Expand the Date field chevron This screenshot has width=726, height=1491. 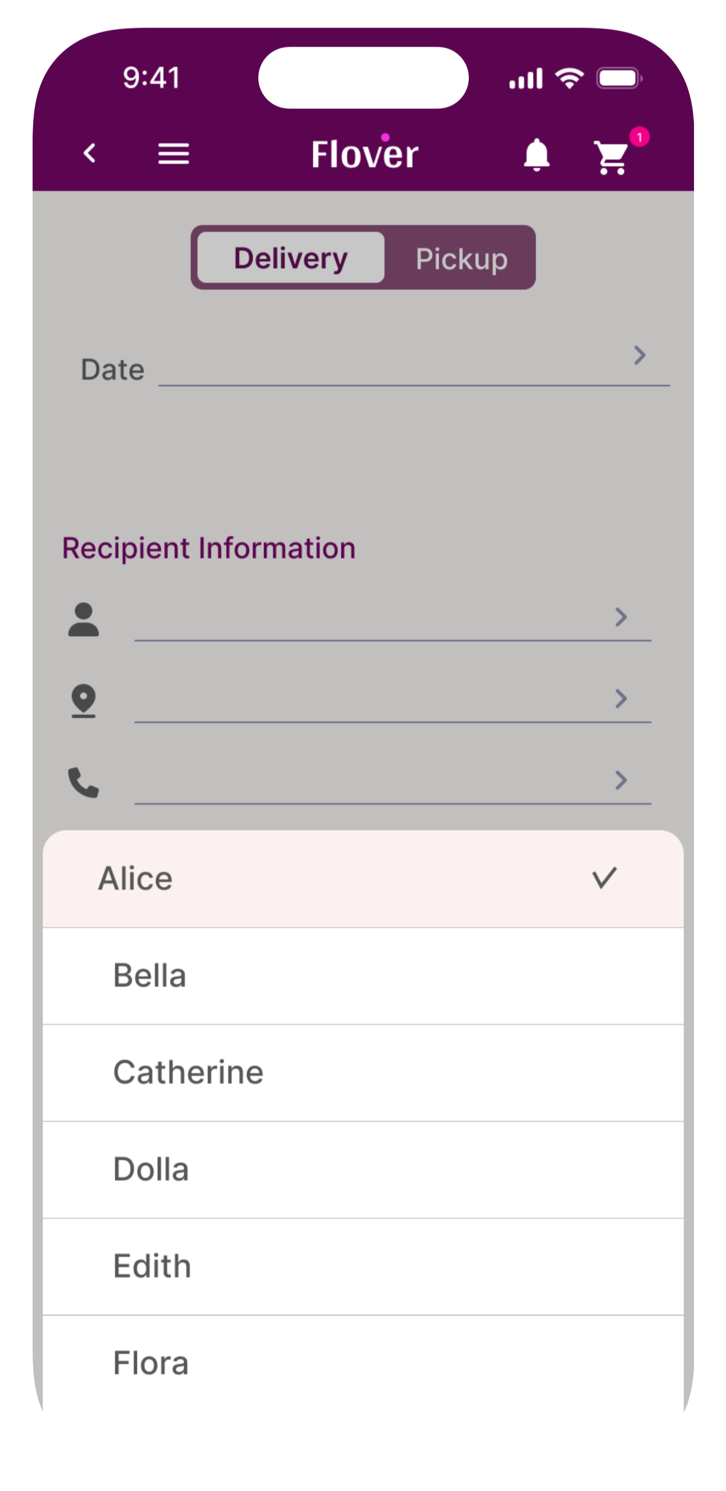point(639,355)
